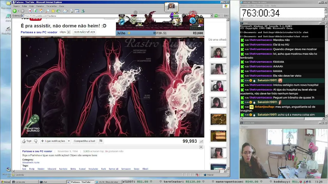Open the Search magnifier in the toolbar
This screenshot has height=184, width=328.
click(x=47, y=11)
